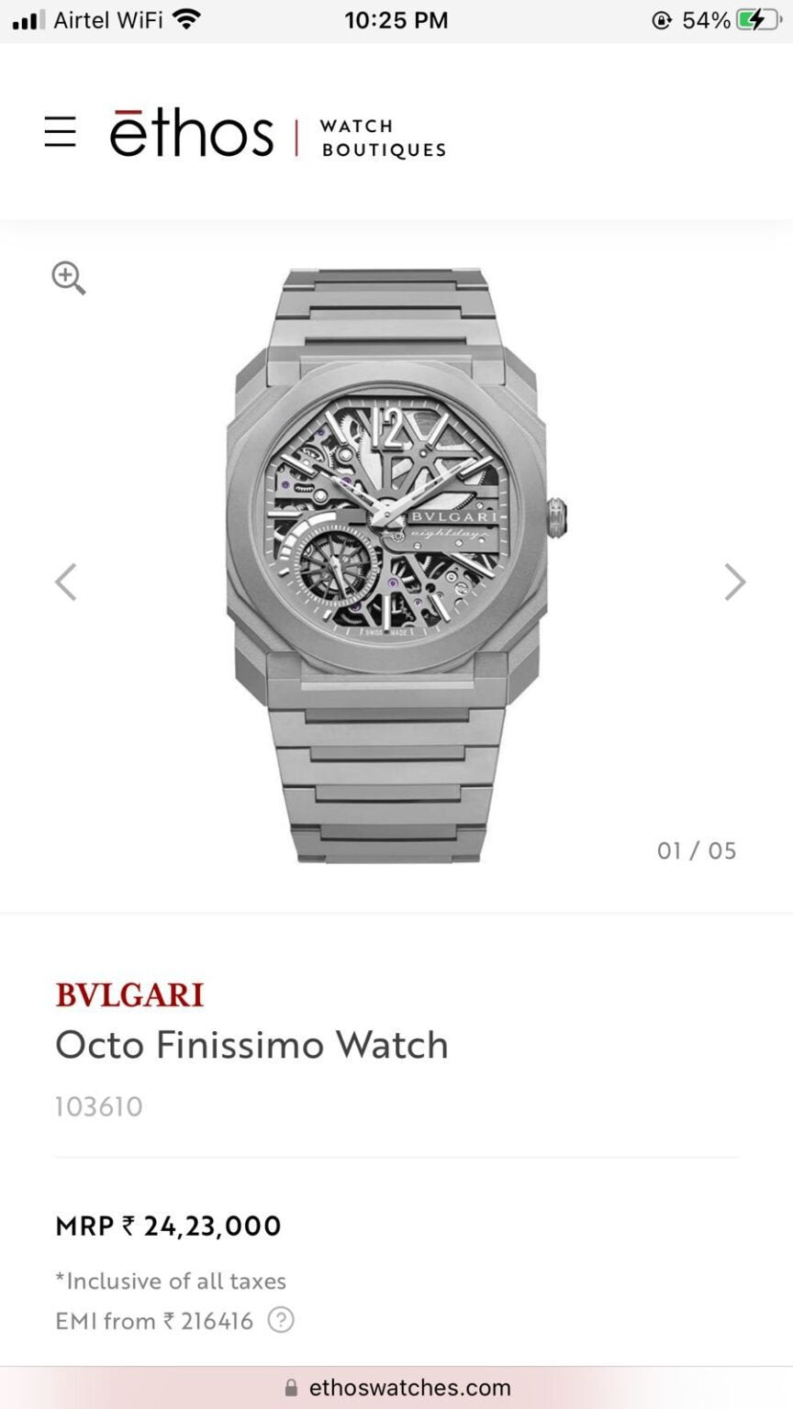Tap the 10:25 PM status bar clock
Screen dimensions: 793x1409
tap(396, 20)
